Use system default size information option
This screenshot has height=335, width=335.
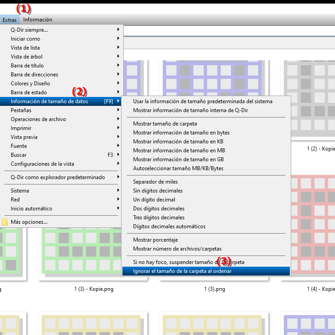pyautogui.click(x=202, y=101)
